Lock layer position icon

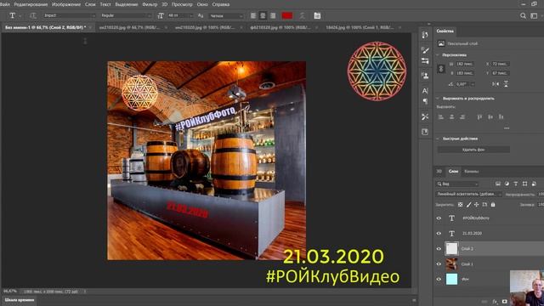tap(476, 205)
